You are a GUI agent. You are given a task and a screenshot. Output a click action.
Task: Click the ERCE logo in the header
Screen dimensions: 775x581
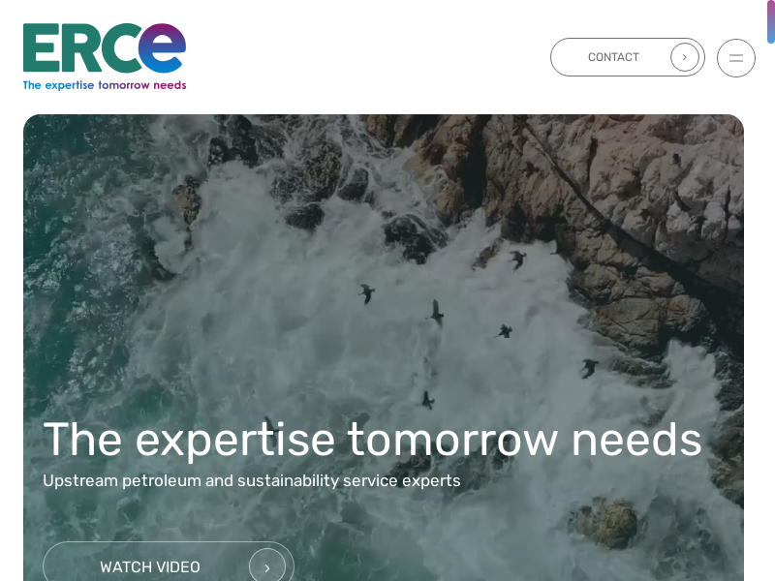(105, 57)
